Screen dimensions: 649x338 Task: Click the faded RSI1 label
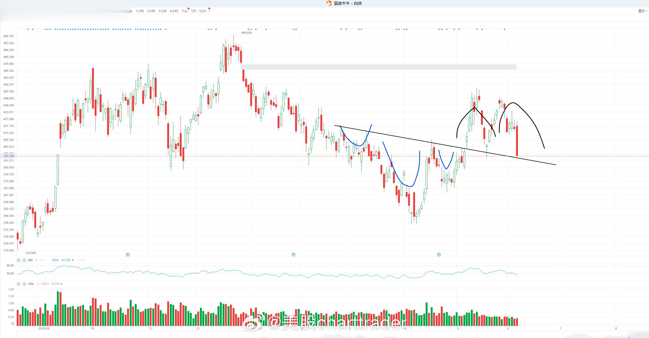[x=43, y=260]
